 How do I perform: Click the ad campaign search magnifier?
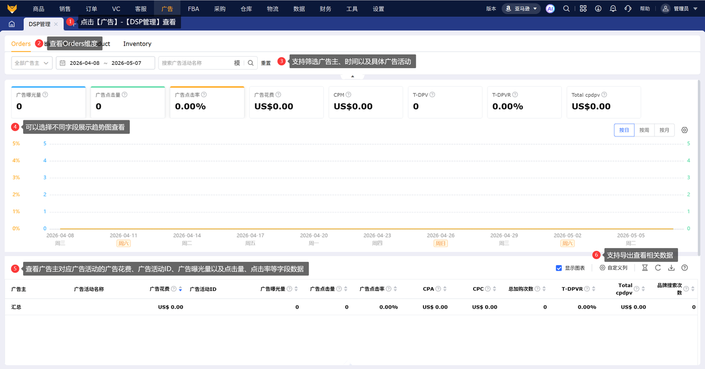pyautogui.click(x=251, y=63)
